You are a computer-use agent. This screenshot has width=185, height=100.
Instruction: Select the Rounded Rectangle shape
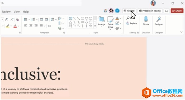[90, 18]
